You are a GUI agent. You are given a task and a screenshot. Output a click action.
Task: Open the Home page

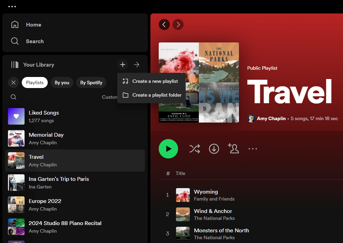(34, 25)
